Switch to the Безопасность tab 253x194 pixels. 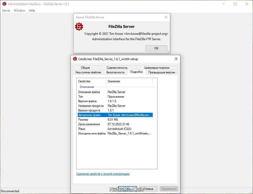coord(116,72)
